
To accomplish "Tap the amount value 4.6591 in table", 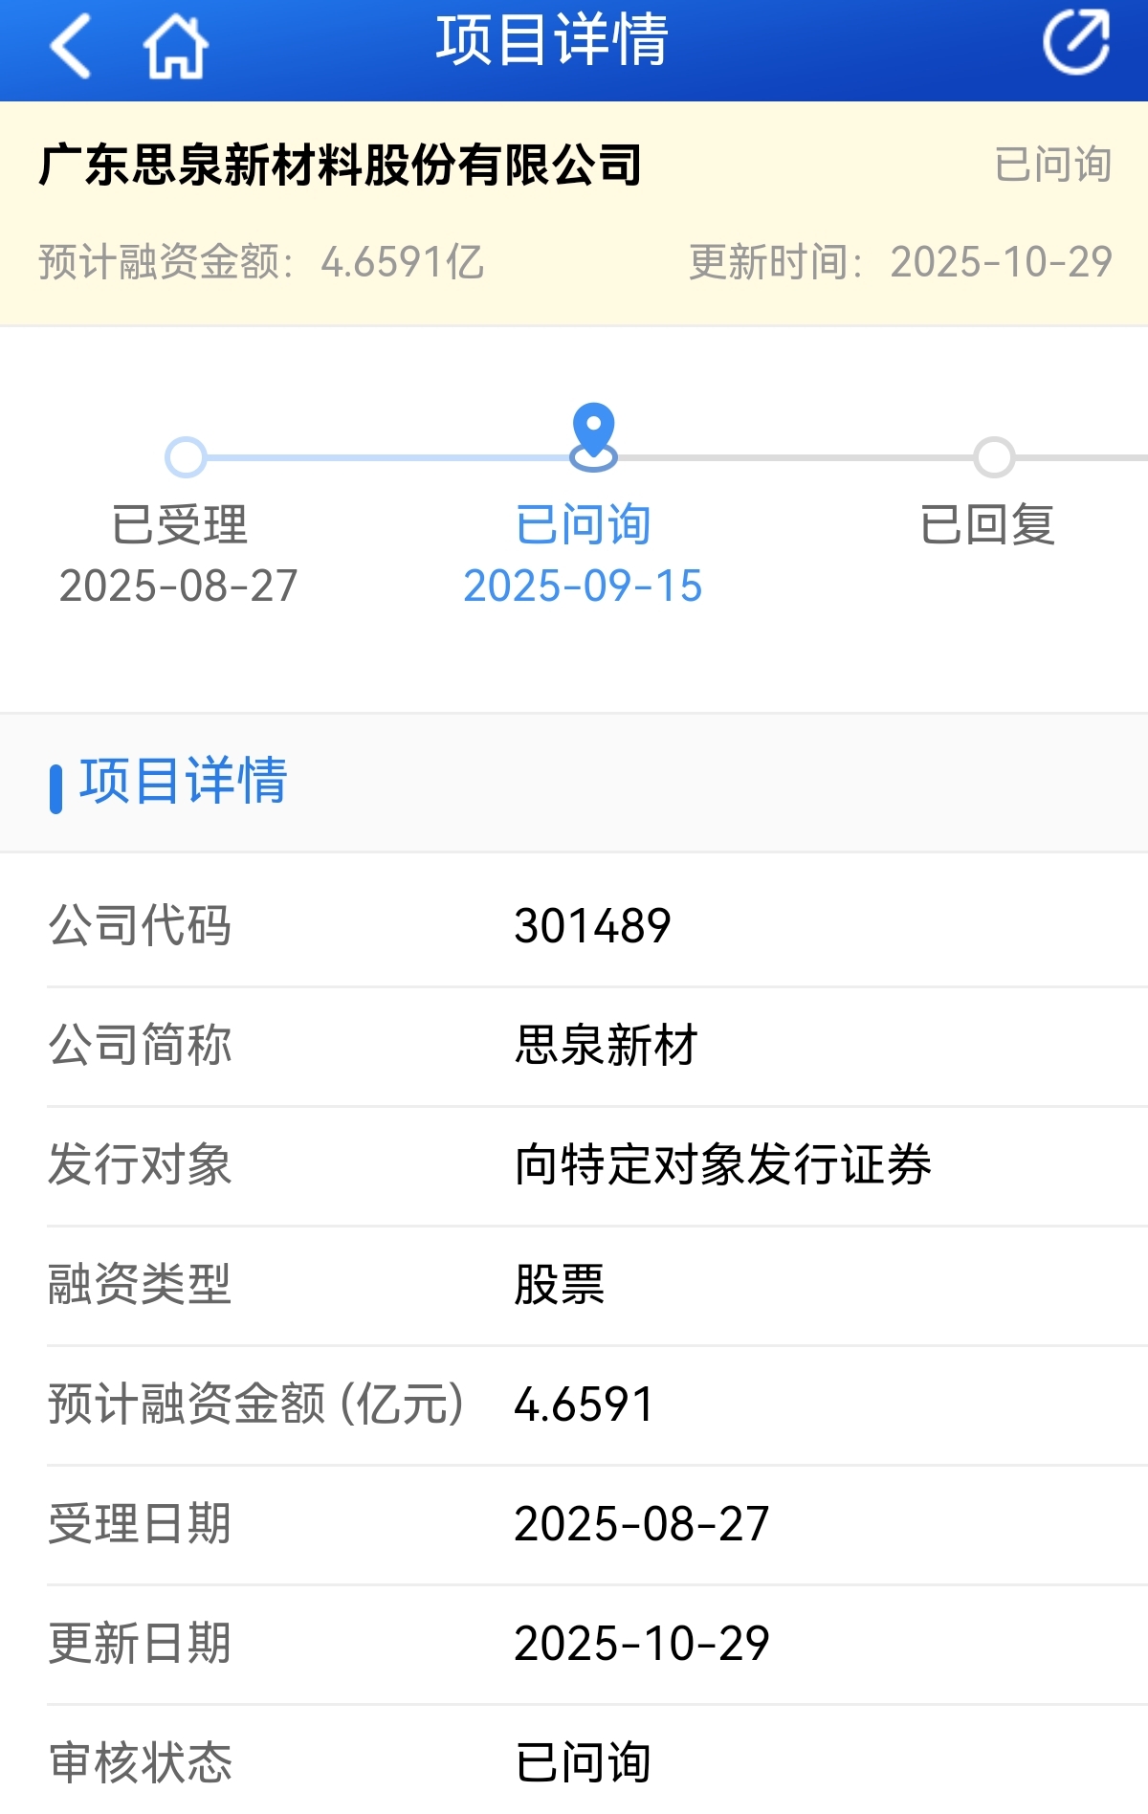I will 584,1405.
